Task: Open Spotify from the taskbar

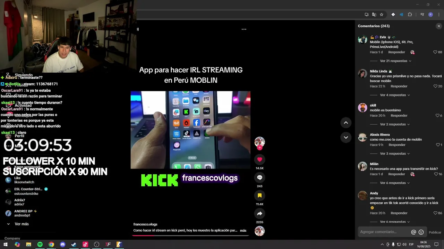Action: (x=40, y=245)
